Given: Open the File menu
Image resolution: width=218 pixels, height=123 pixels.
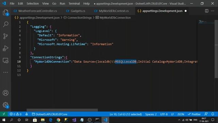Looking at the screenshot, I should (12, 3).
